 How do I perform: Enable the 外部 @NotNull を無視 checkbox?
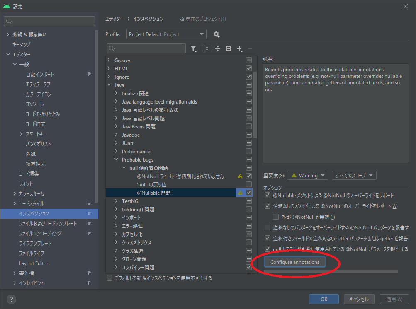276,216
